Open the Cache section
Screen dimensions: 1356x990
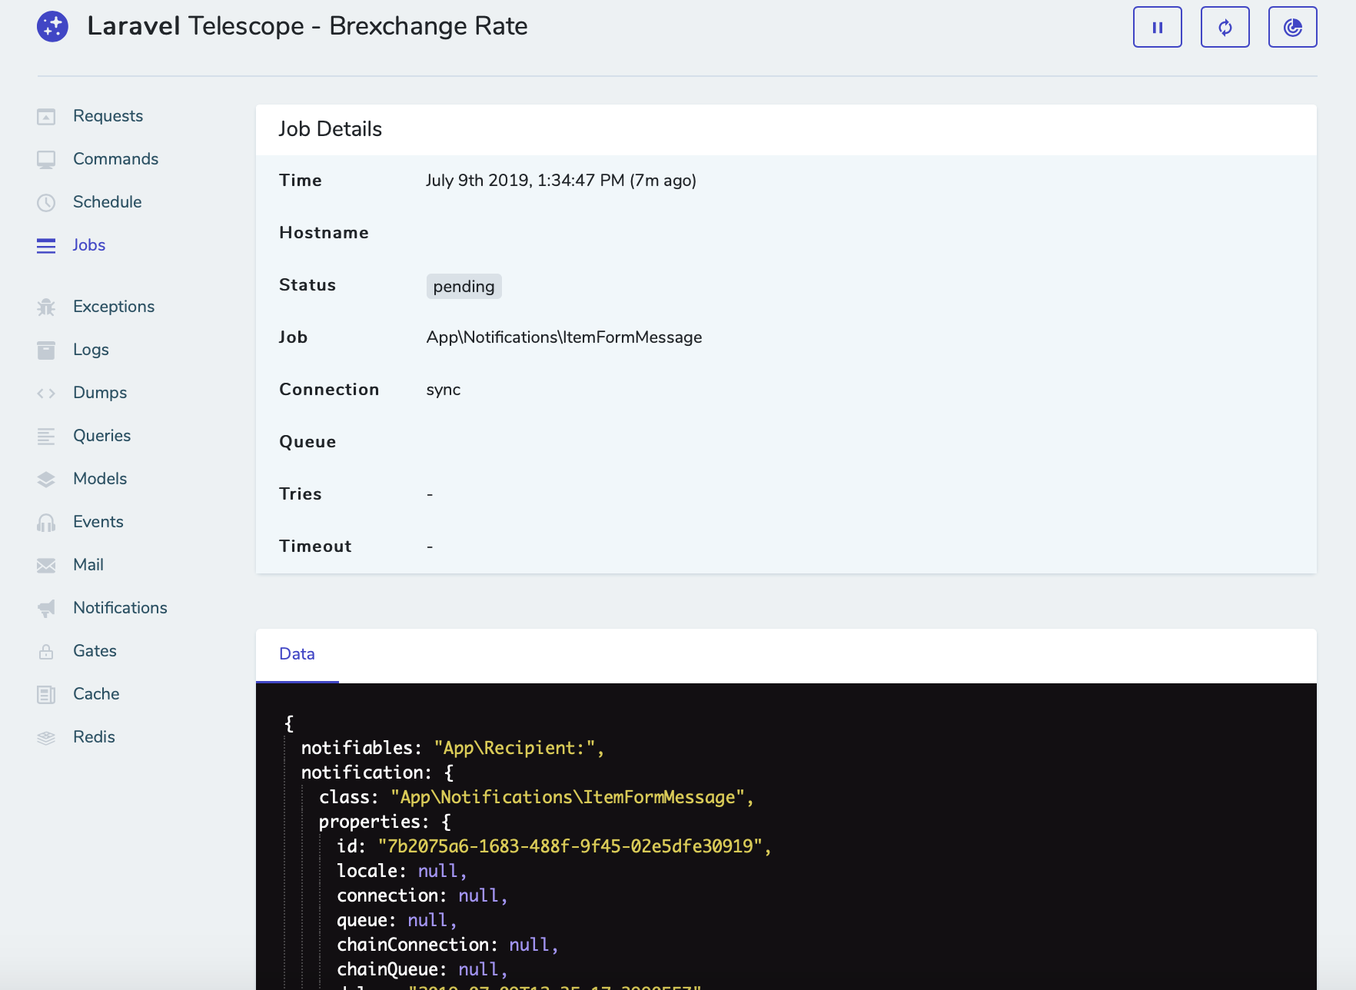[x=96, y=694]
